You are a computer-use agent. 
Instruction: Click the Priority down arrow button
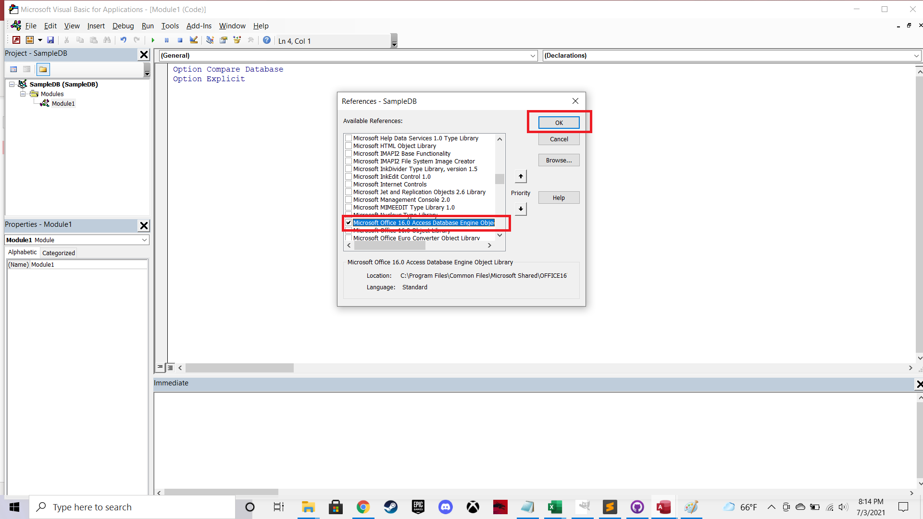click(521, 209)
